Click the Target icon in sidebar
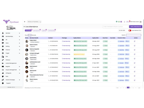 [3, 53]
